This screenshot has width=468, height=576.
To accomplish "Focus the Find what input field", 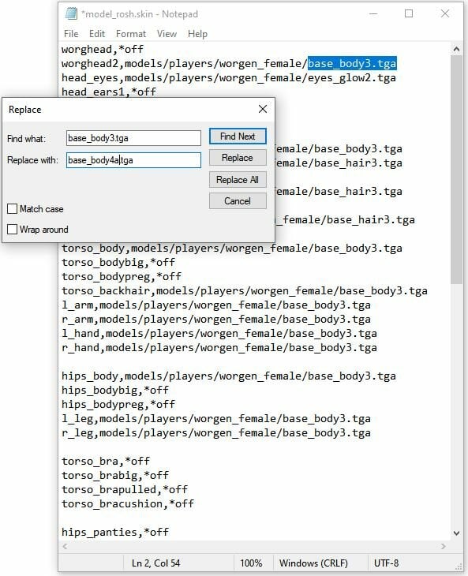I will (x=133, y=138).
